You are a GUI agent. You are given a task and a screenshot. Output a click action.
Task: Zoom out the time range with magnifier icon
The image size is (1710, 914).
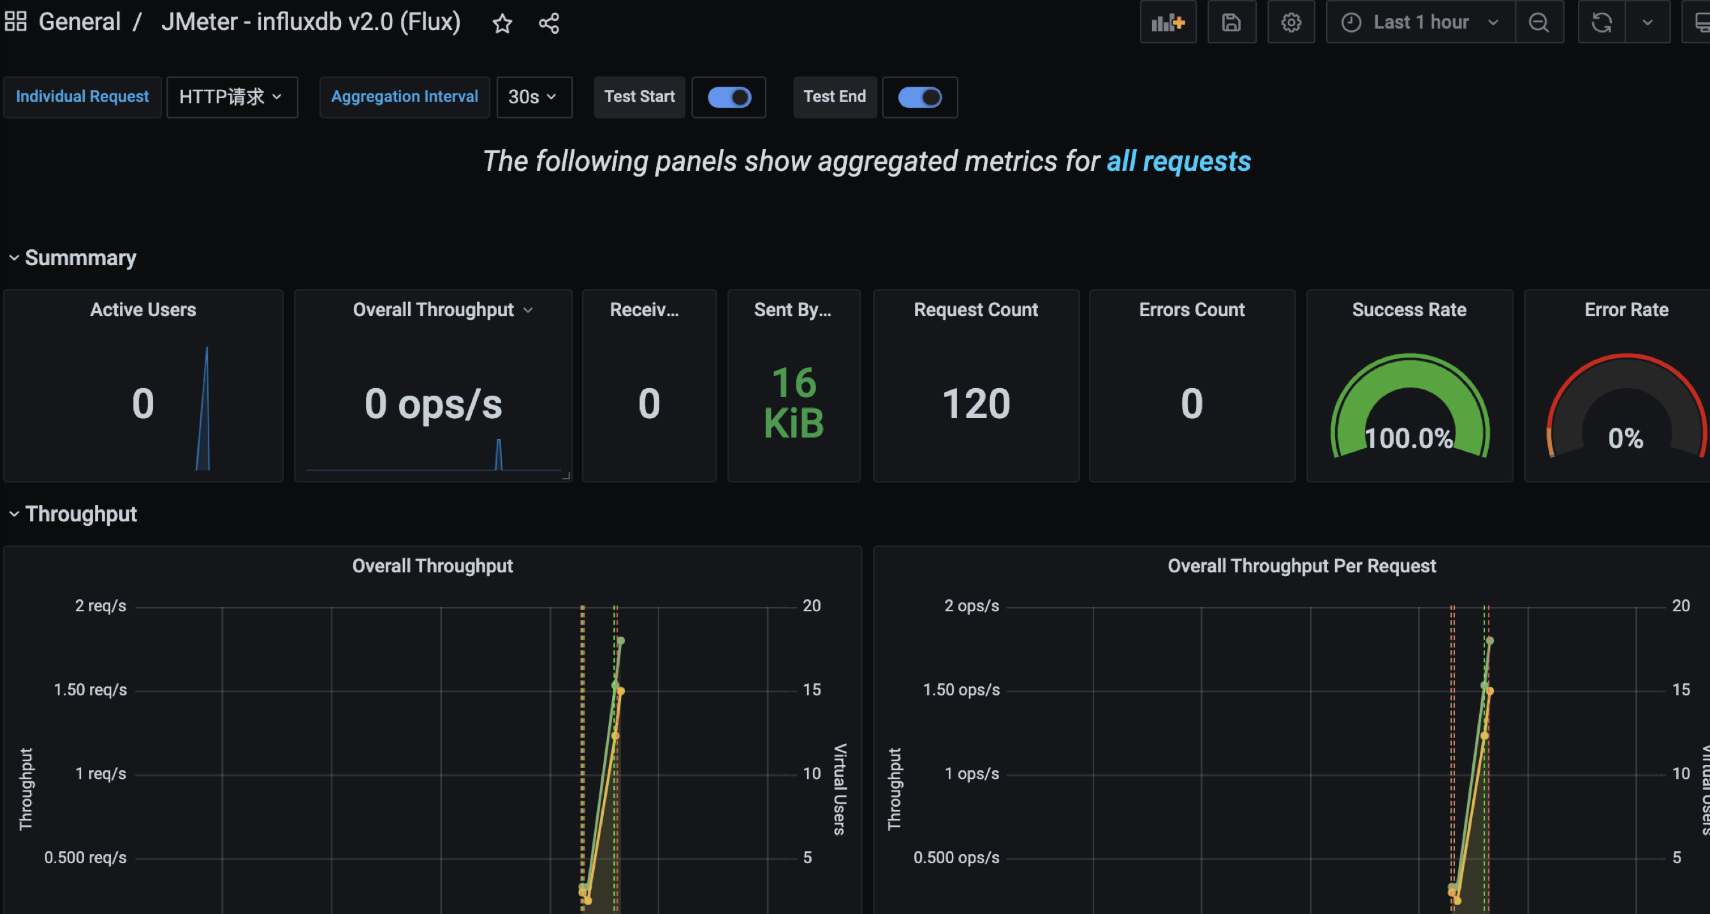click(x=1538, y=22)
